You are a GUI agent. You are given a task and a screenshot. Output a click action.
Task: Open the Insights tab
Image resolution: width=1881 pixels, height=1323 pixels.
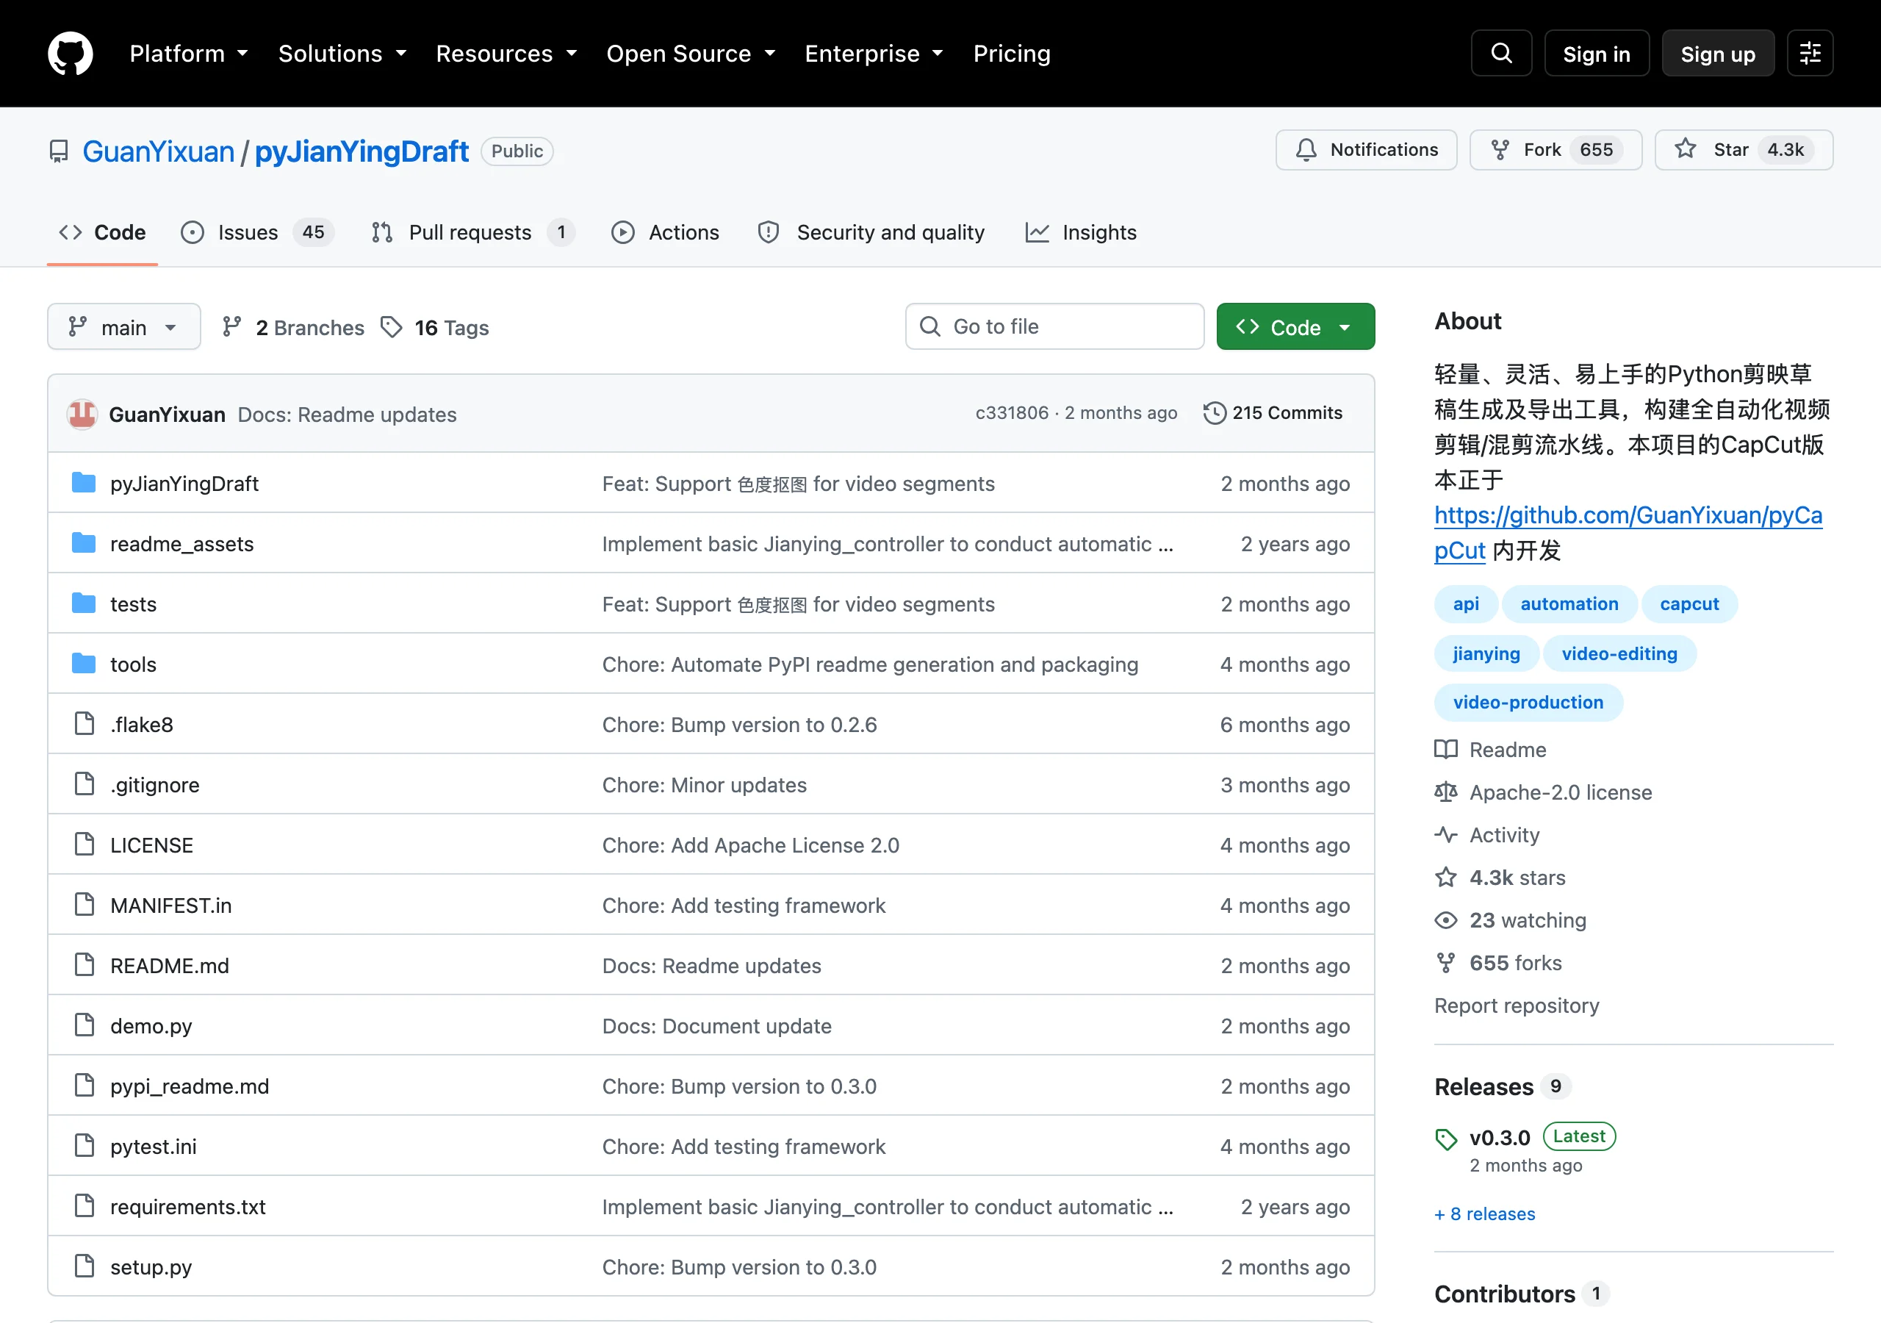[1081, 233]
